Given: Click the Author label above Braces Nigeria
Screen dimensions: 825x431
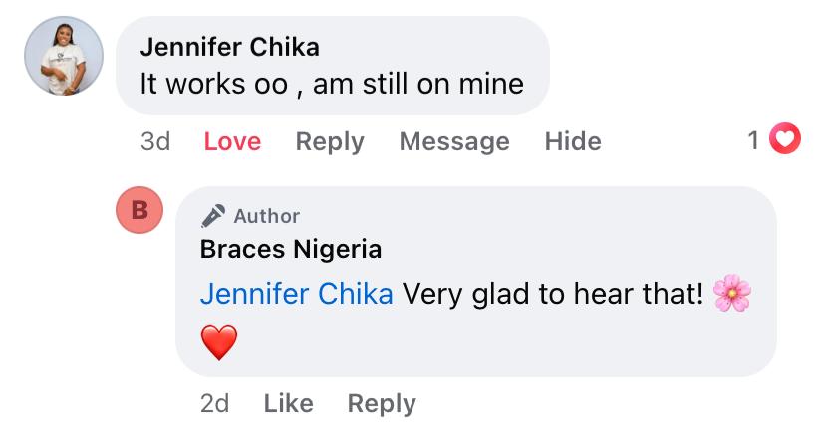Looking at the screenshot, I should 266,215.
